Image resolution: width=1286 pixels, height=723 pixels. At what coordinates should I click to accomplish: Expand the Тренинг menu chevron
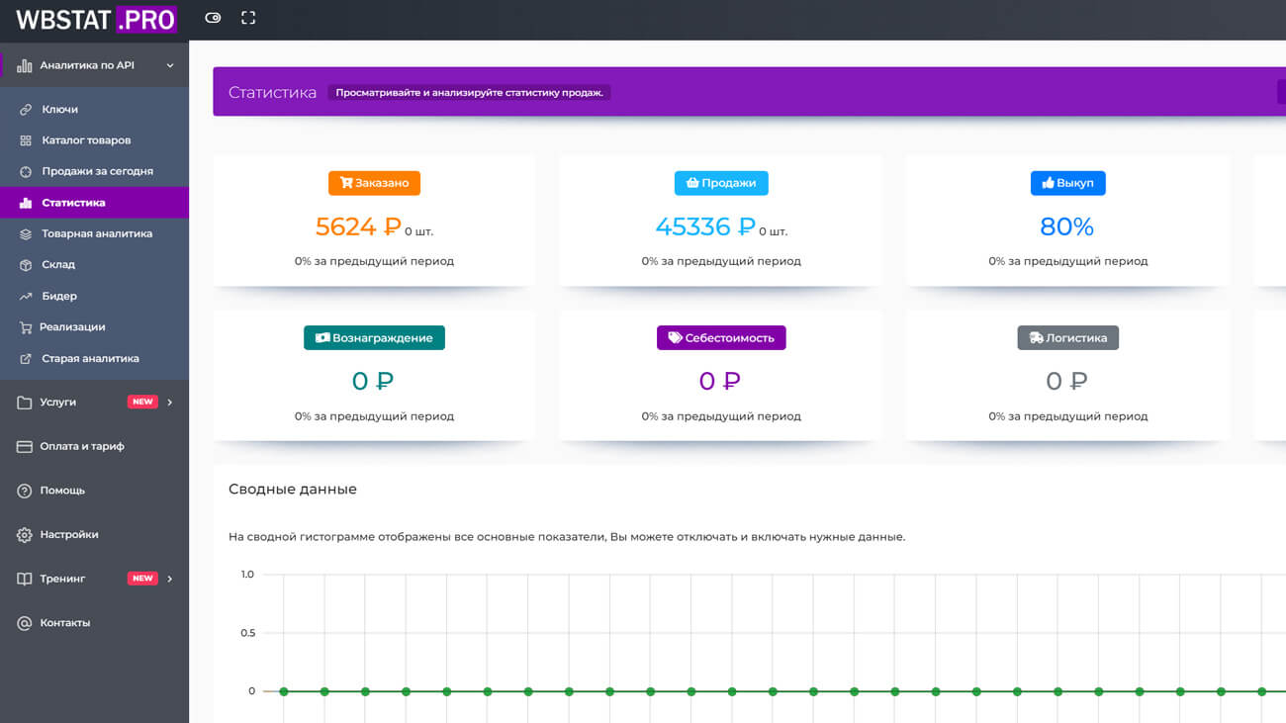pos(170,579)
